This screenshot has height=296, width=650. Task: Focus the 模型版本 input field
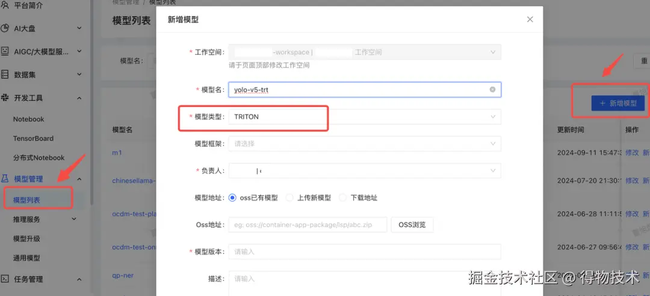[365, 252]
